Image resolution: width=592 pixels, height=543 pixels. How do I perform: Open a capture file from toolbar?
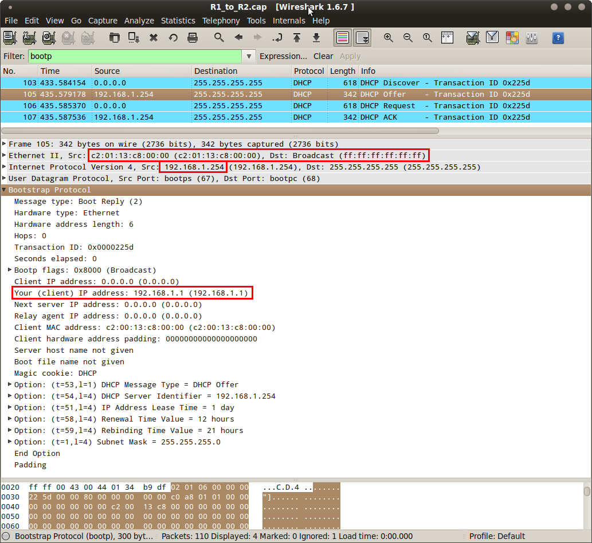click(x=115, y=38)
